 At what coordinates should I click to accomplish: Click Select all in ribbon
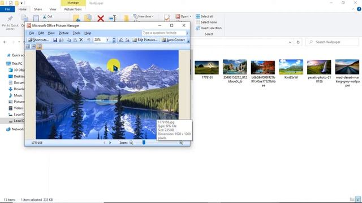point(204,16)
